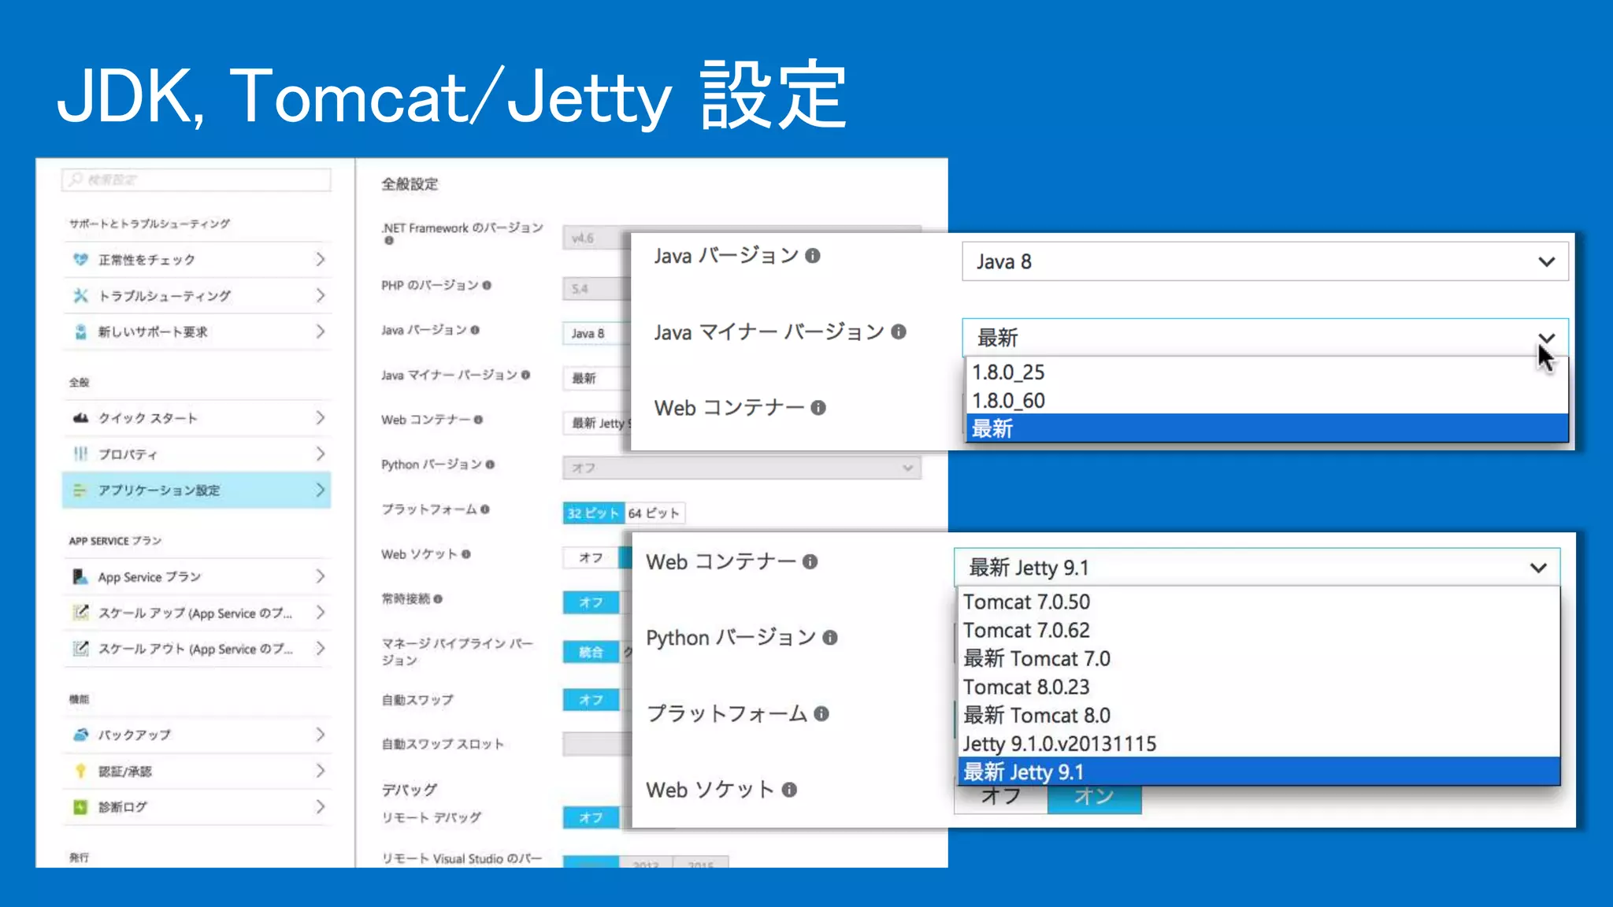Click the settings search field
Image resolution: width=1613 pixels, height=907 pixels.
click(x=197, y=180)
